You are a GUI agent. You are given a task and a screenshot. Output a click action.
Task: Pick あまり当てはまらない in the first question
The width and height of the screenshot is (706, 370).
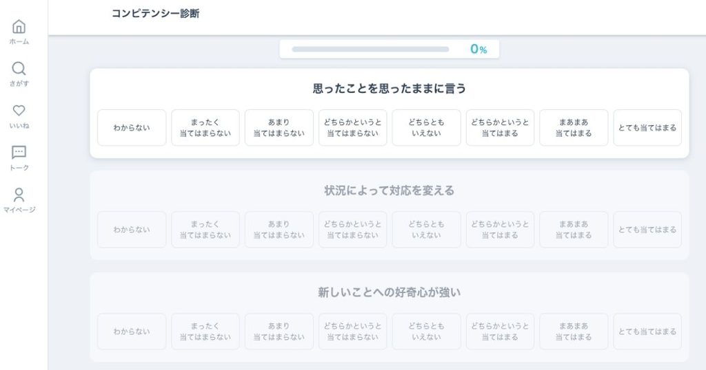(x=279, y=127)
